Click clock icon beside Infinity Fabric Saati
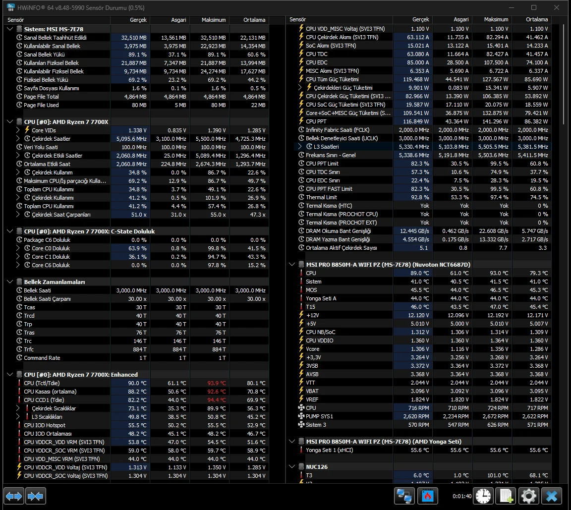 click(x=301, y=129)
